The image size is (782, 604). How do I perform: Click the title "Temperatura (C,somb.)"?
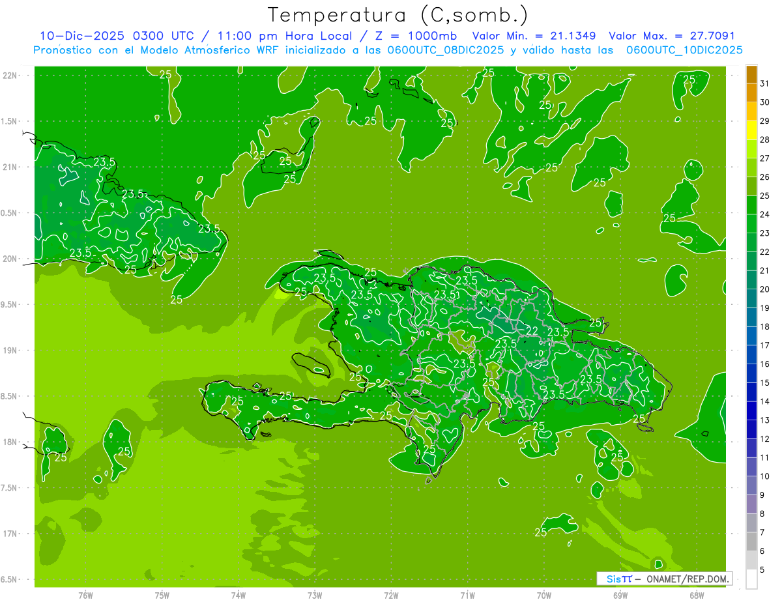[x=398, y=15]
